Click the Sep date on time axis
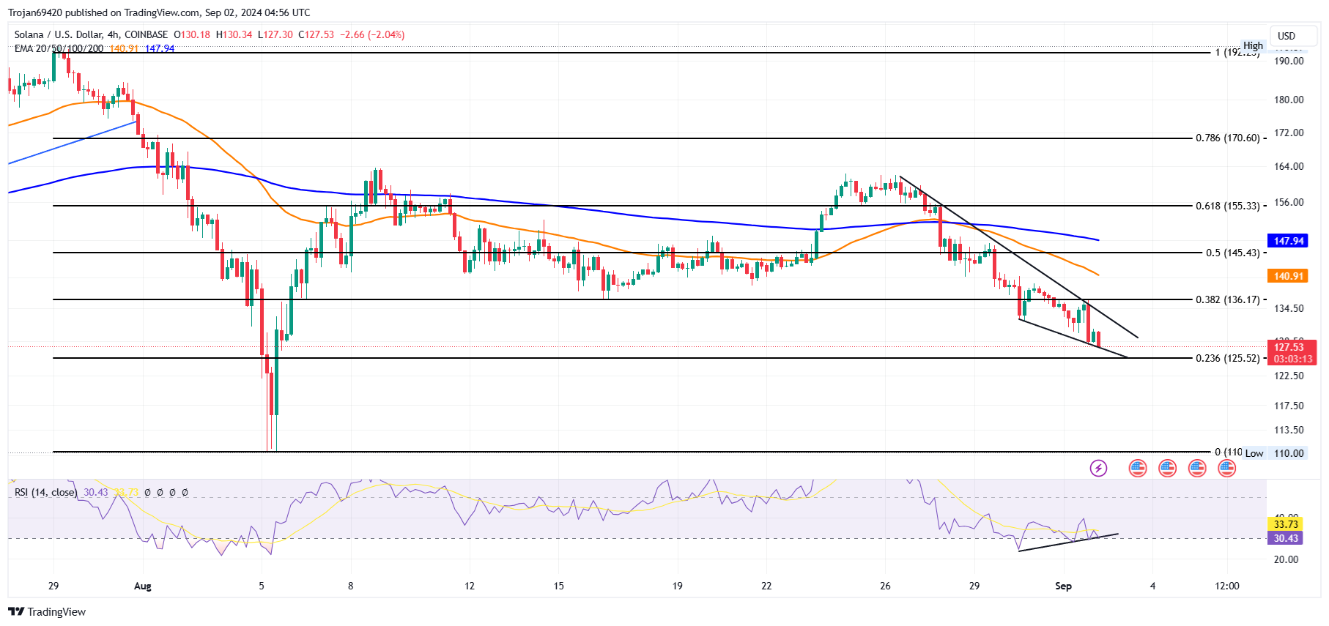The width and height of the screenshot is (1329, 626). 1063,586
